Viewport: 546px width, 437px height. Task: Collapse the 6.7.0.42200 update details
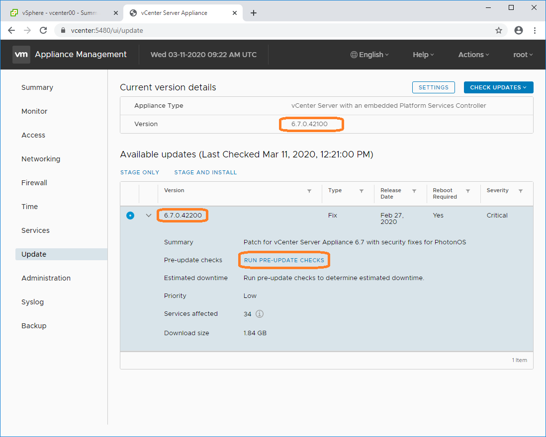[x=148, y=216]
